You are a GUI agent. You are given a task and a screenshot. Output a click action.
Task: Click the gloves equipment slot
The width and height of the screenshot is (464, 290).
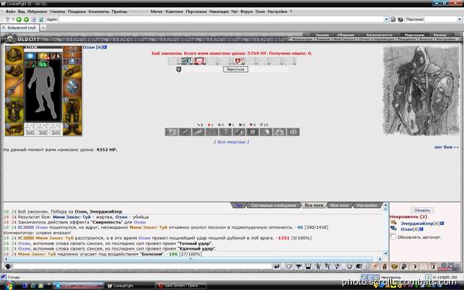[x=72, y=71]
